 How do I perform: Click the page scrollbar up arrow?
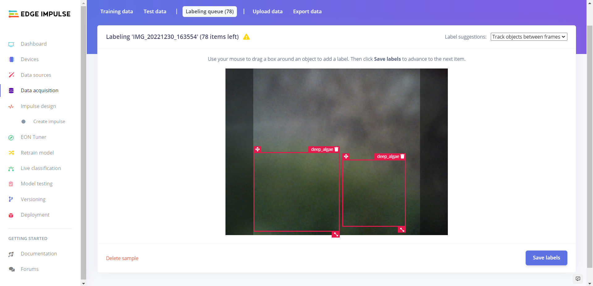(590, 3)
